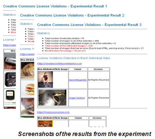Viewport: 155px width, 139px height.
Task: Click 'Non-Attributed Flickr Image' header in first table
Action: (53, 69)
